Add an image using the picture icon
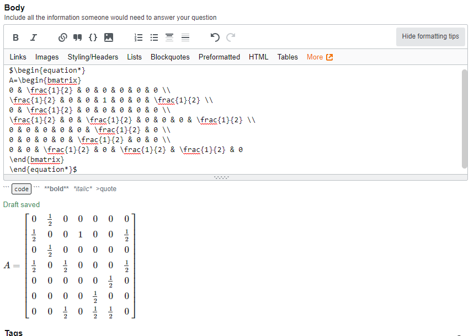 (x=108, y=37)
